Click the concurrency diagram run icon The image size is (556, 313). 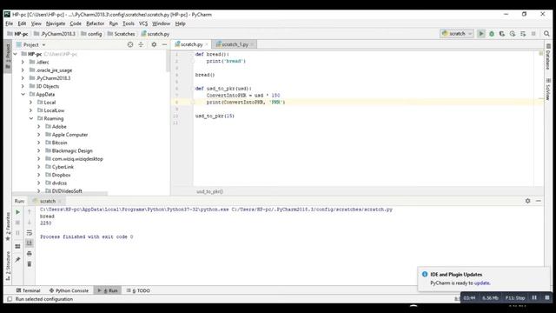[523, 34]
